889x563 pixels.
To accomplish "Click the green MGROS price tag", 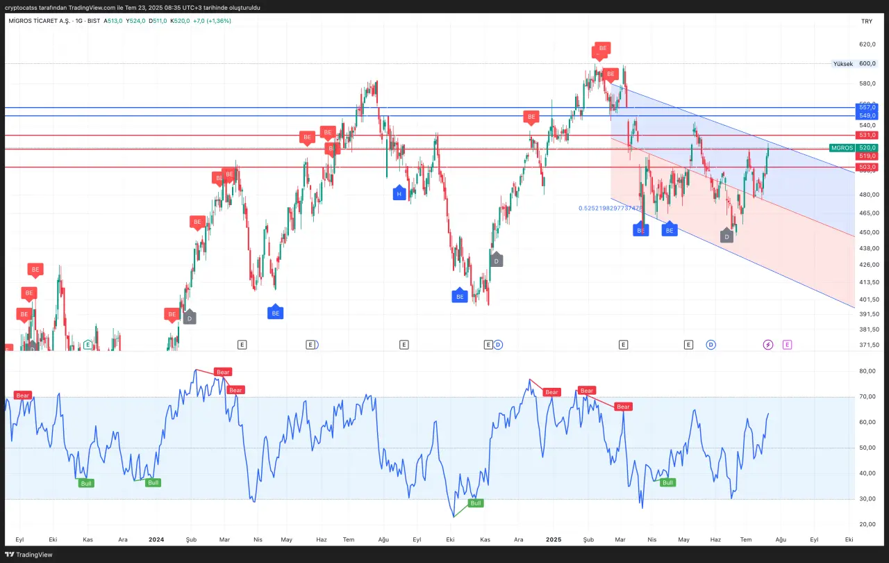I will coord(842,148).
